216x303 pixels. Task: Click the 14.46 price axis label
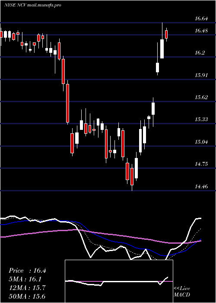[x=201, y=187]
